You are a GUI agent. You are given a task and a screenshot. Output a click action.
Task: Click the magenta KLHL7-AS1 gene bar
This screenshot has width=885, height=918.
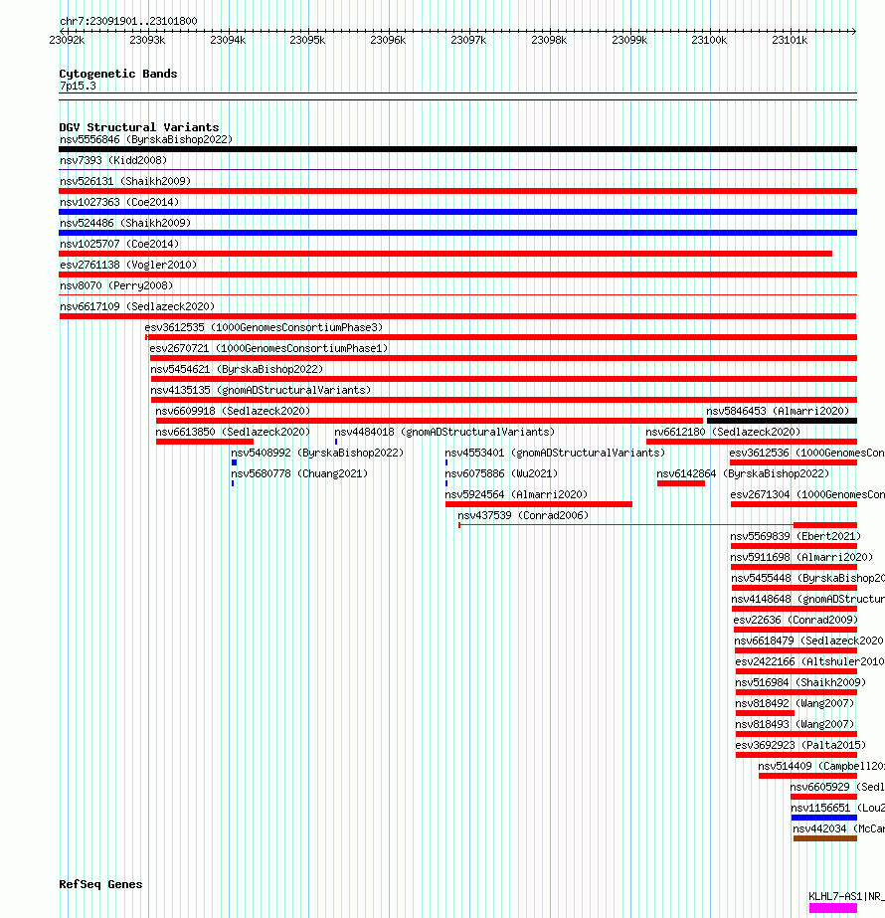coord(833,908)
